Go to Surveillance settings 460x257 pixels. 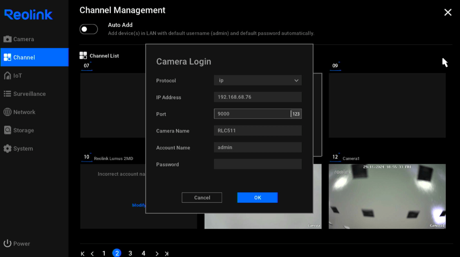click(34, 94)
